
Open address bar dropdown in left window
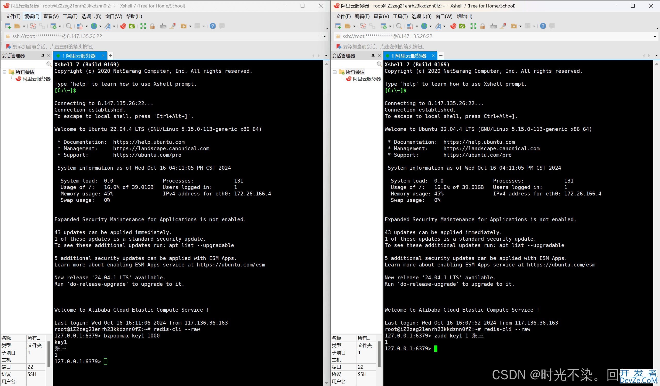[325, 36]
